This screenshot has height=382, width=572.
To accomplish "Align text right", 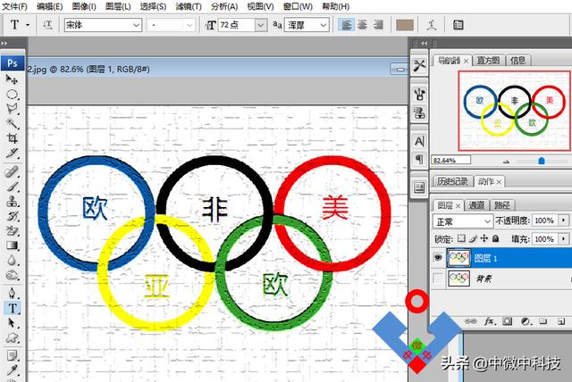I will (x=378, y=25).
